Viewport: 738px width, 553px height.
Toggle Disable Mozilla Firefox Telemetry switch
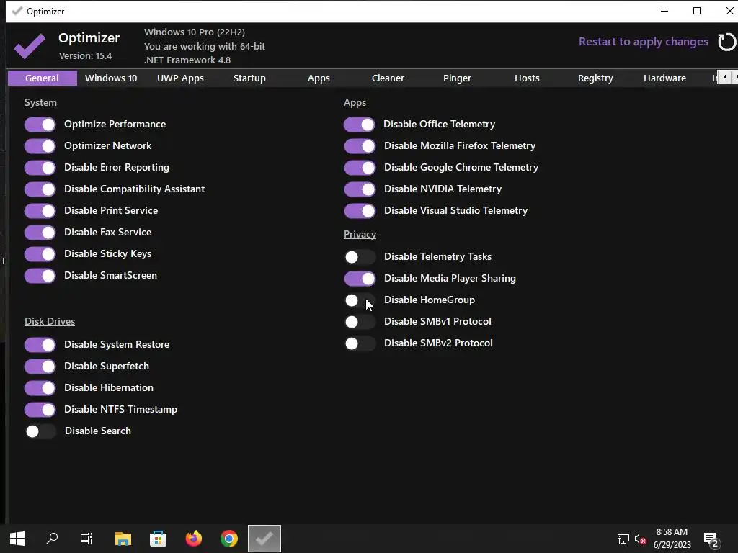tap(360, 146)
